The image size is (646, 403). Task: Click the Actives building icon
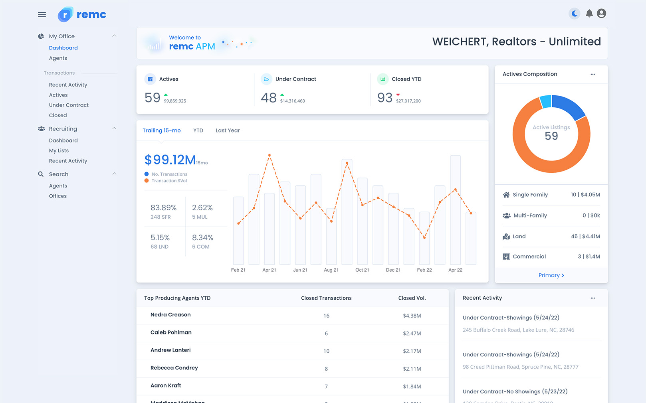150,79
